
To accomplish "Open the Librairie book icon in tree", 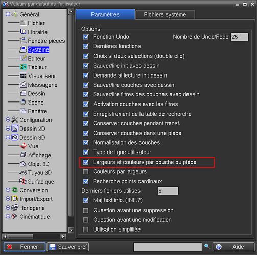I will tap(23, 32).
